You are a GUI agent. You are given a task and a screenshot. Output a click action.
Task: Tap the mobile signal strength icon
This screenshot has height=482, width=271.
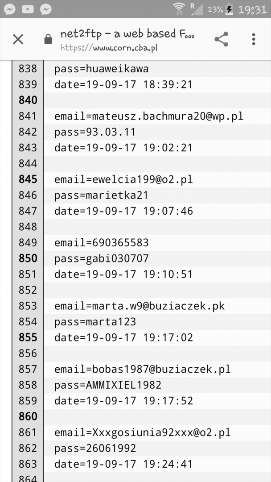196,9
